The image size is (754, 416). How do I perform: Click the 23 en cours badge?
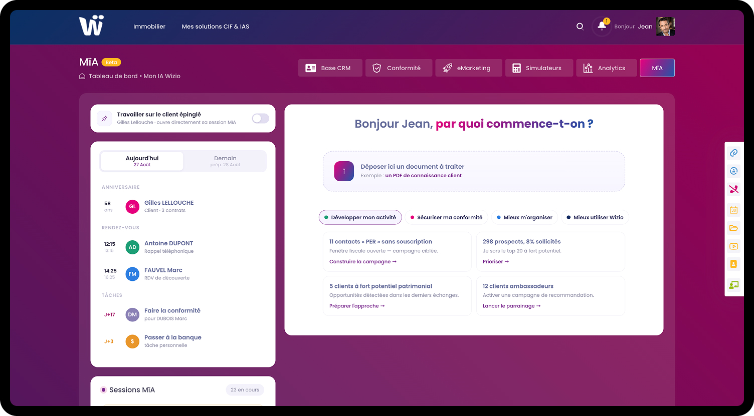(245, 390)
